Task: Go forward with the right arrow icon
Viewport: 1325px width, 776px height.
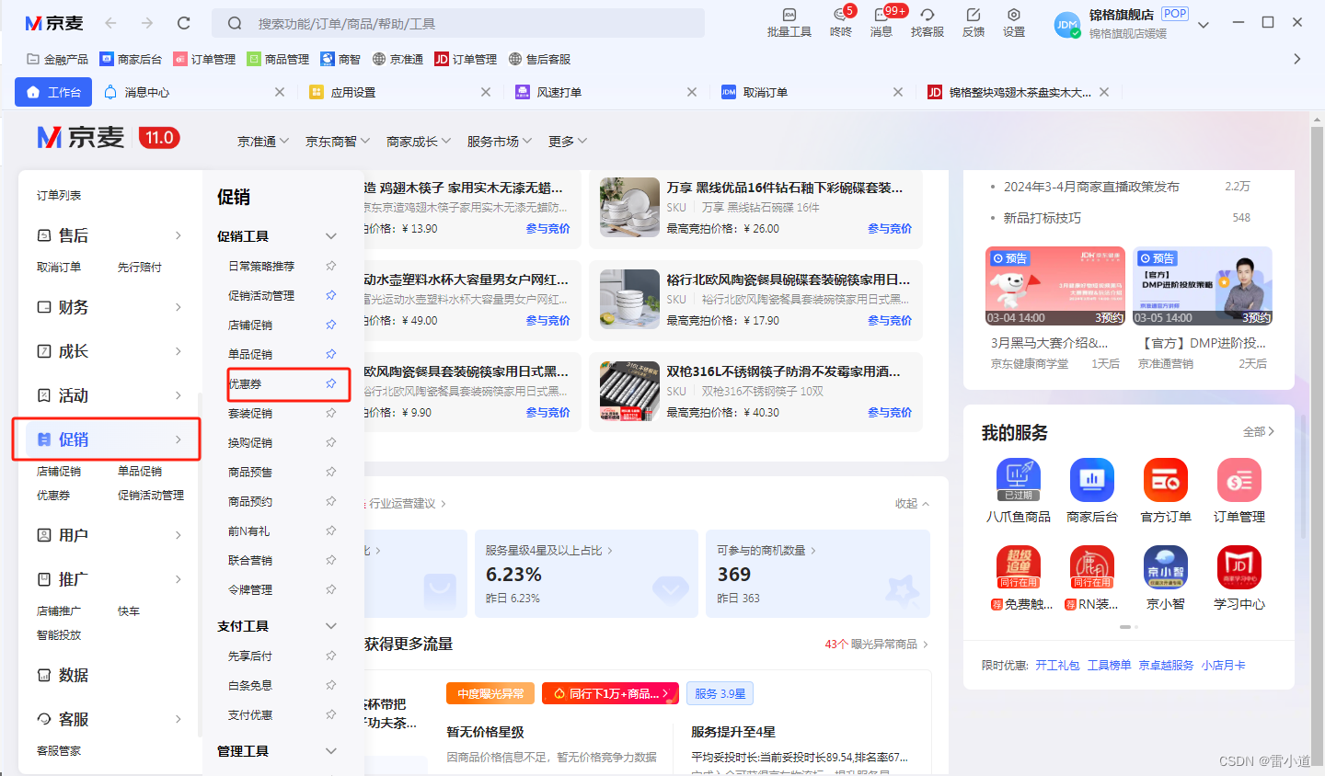Action: coord(147,23)
